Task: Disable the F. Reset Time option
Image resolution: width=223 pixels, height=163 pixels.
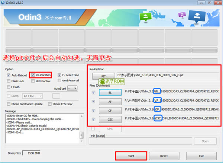Action: tap(59, 75)
